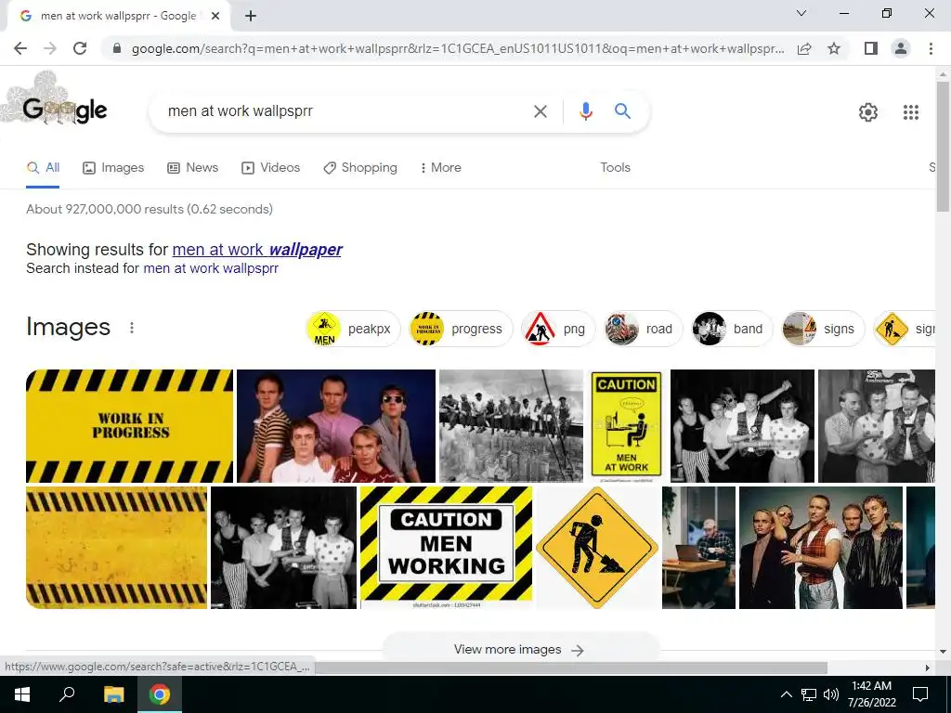
Task: Open Images section three-dot options
Action: [132, 328]
